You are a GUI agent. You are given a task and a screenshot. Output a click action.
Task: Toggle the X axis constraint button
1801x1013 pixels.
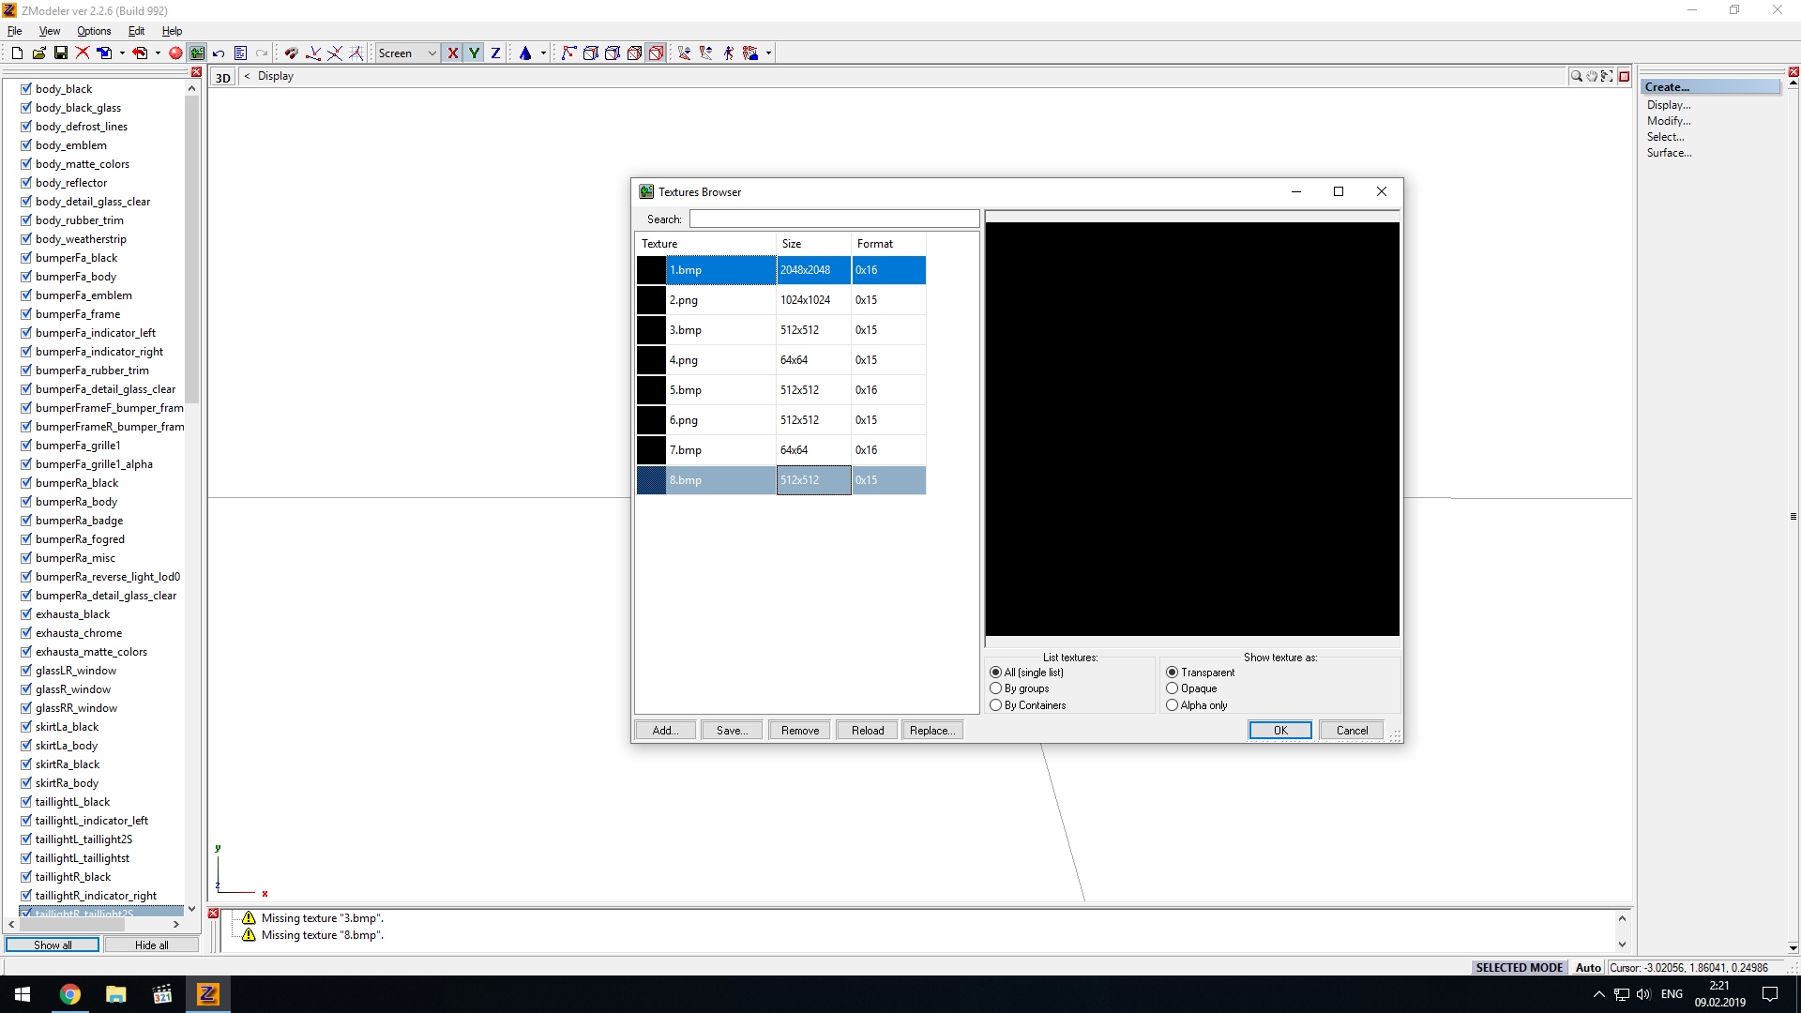pos(452,53)
